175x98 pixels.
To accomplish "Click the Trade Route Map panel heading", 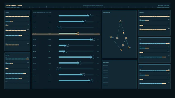I will point(106,13).
